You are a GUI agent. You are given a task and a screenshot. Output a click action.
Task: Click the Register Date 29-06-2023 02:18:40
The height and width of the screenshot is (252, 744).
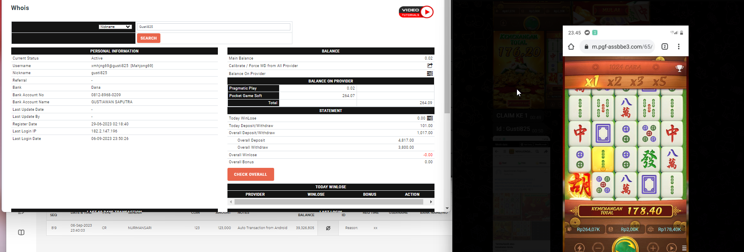pos(110,124)
